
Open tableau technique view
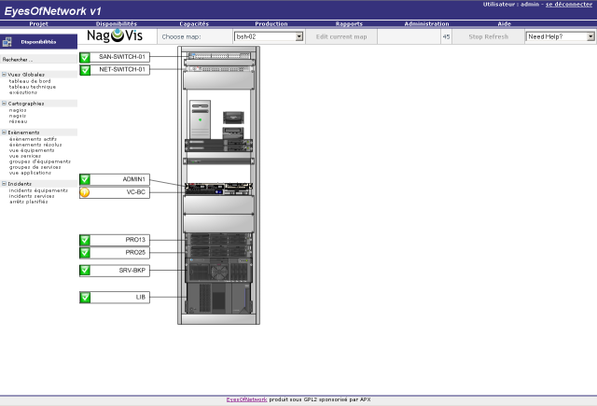point(33,87)
